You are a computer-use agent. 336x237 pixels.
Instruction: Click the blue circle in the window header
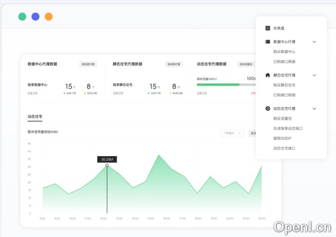pyautogui.click(x=35, y=17)
